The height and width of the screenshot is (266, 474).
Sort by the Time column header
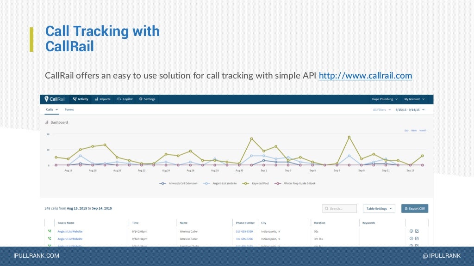point(135,223)
